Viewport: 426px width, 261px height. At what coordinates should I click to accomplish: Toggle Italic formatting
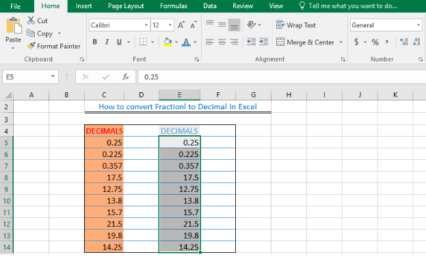pos(107,42)
